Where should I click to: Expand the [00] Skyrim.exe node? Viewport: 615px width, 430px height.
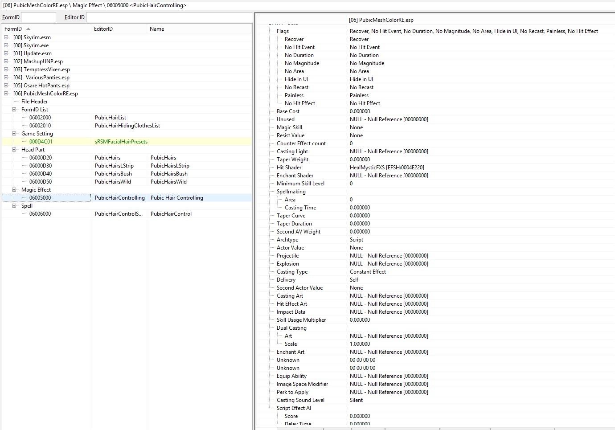(6, 45)
